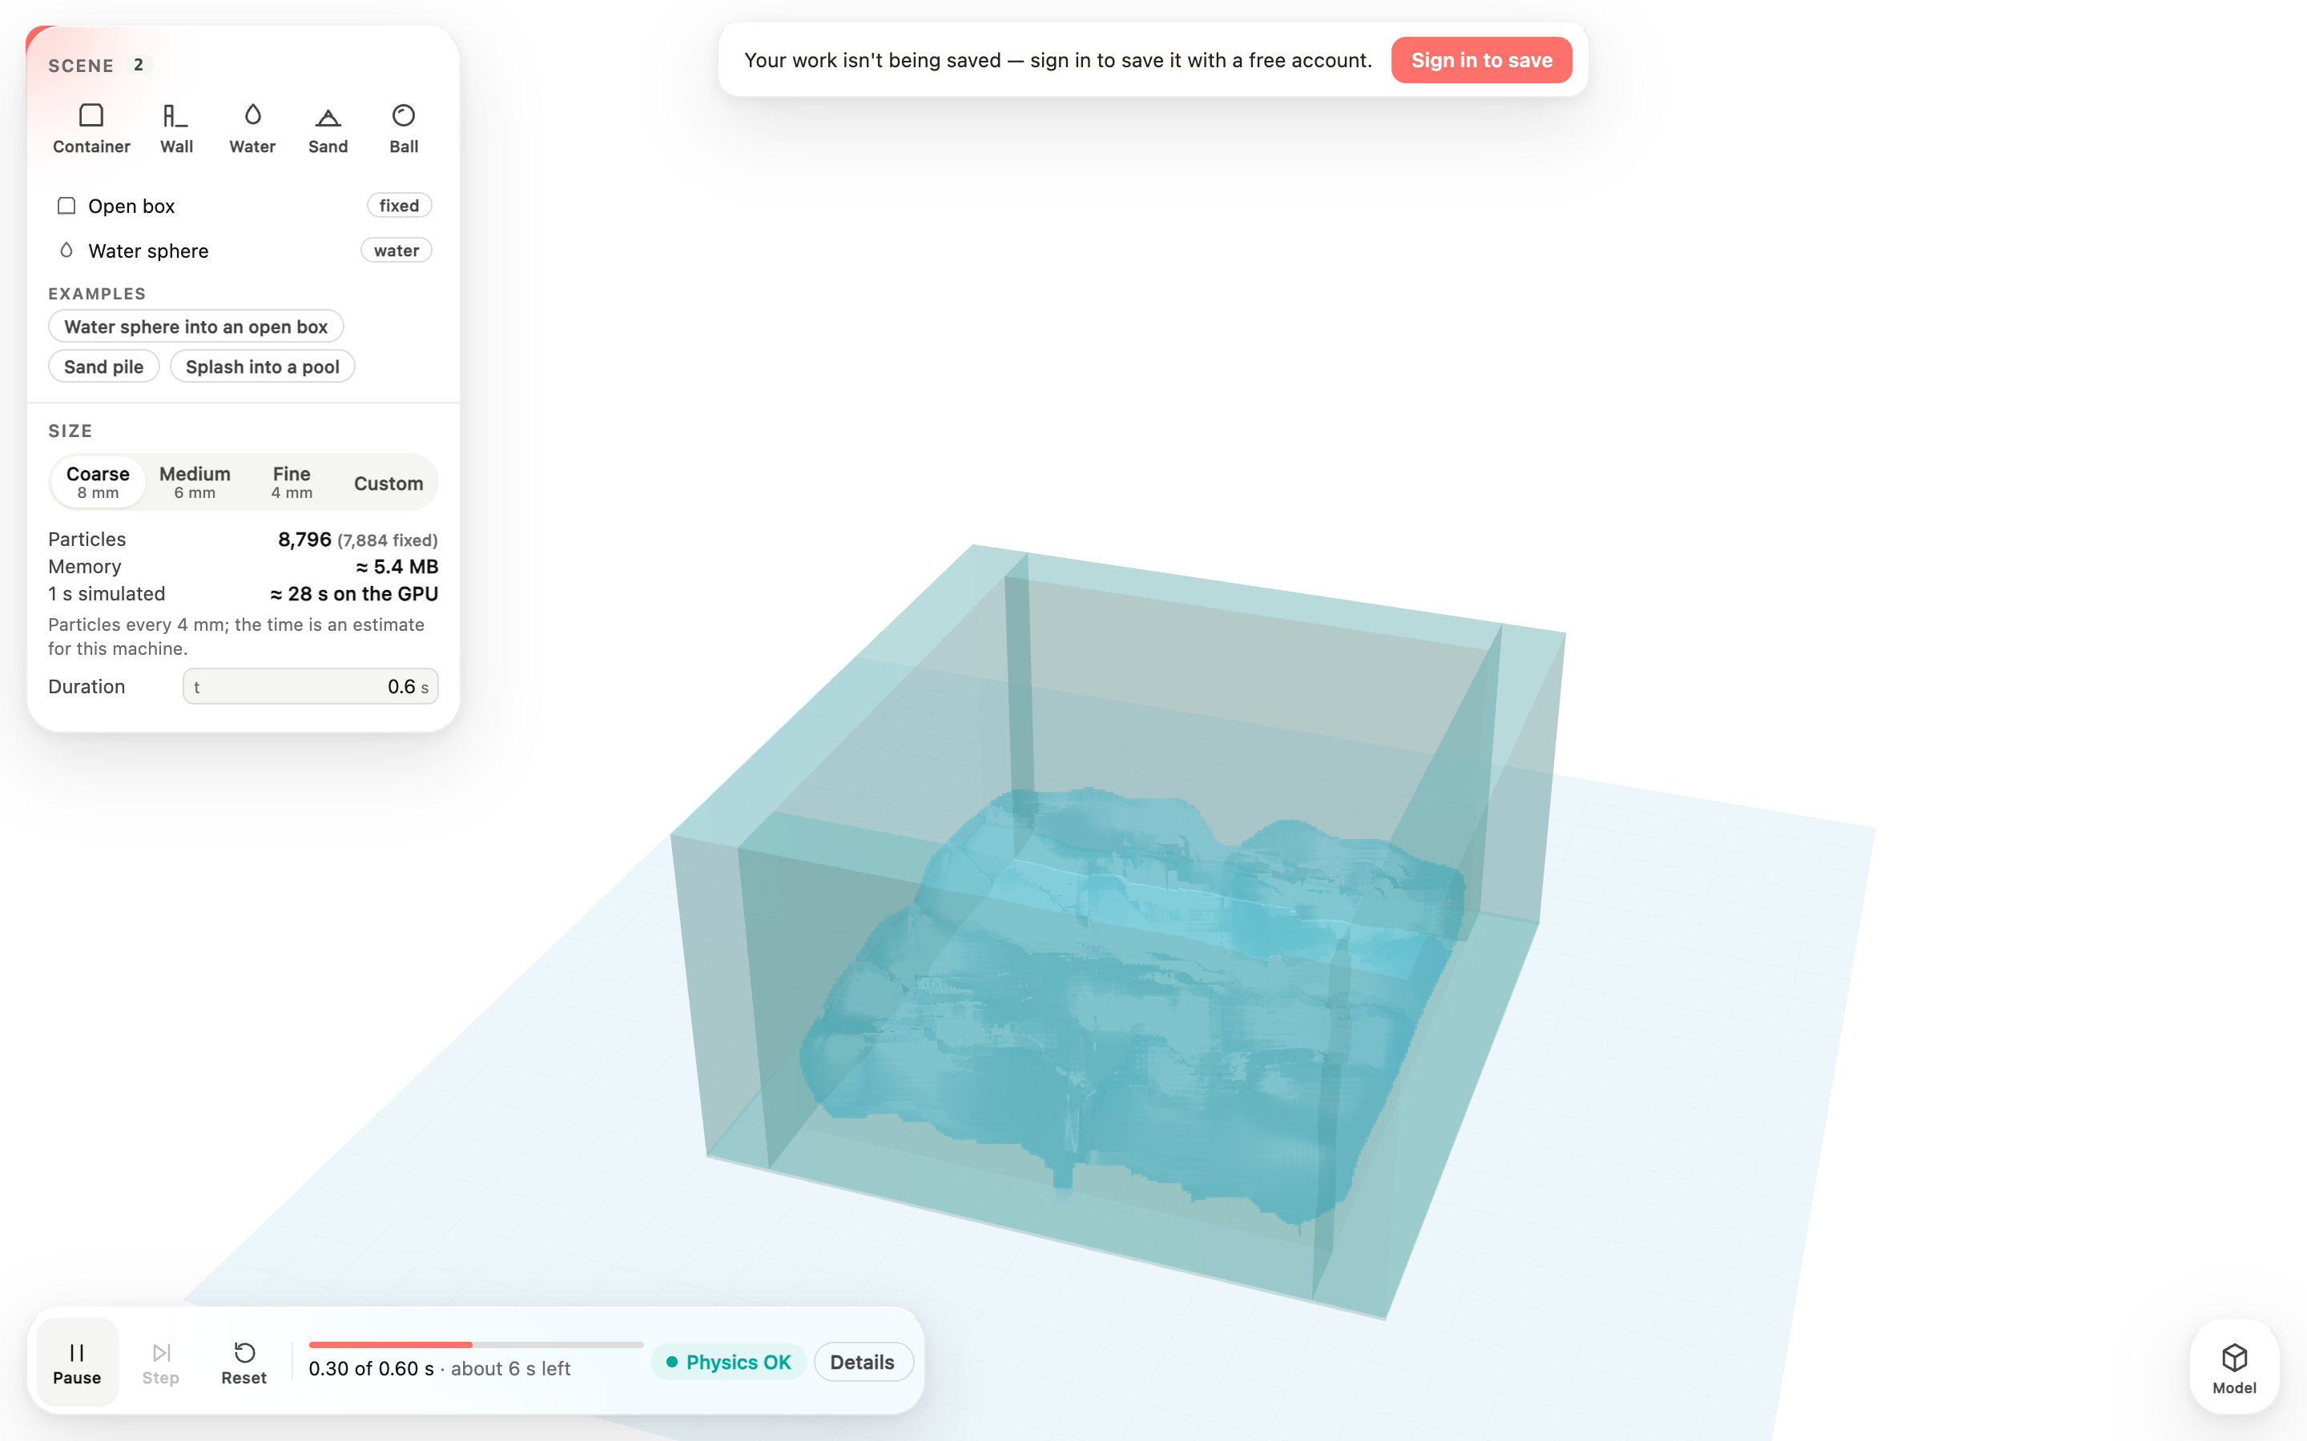
Task: Click the fixed tag on Open box
Action: click(x=400, y=206)
